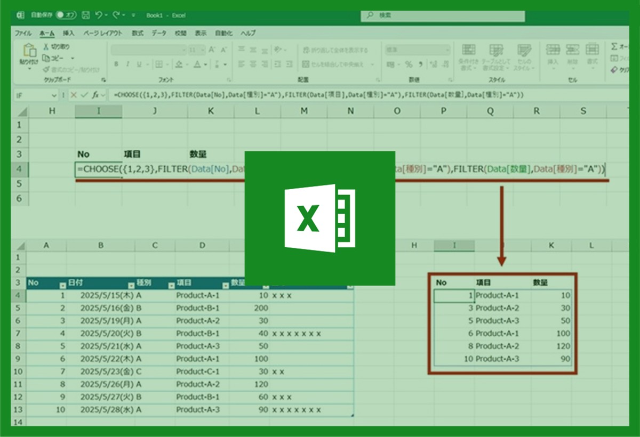Viewport: 640px width, 437px height.
Task: Click the Paste (貼り付け) clipboard icon
Action: click(28, 52)
